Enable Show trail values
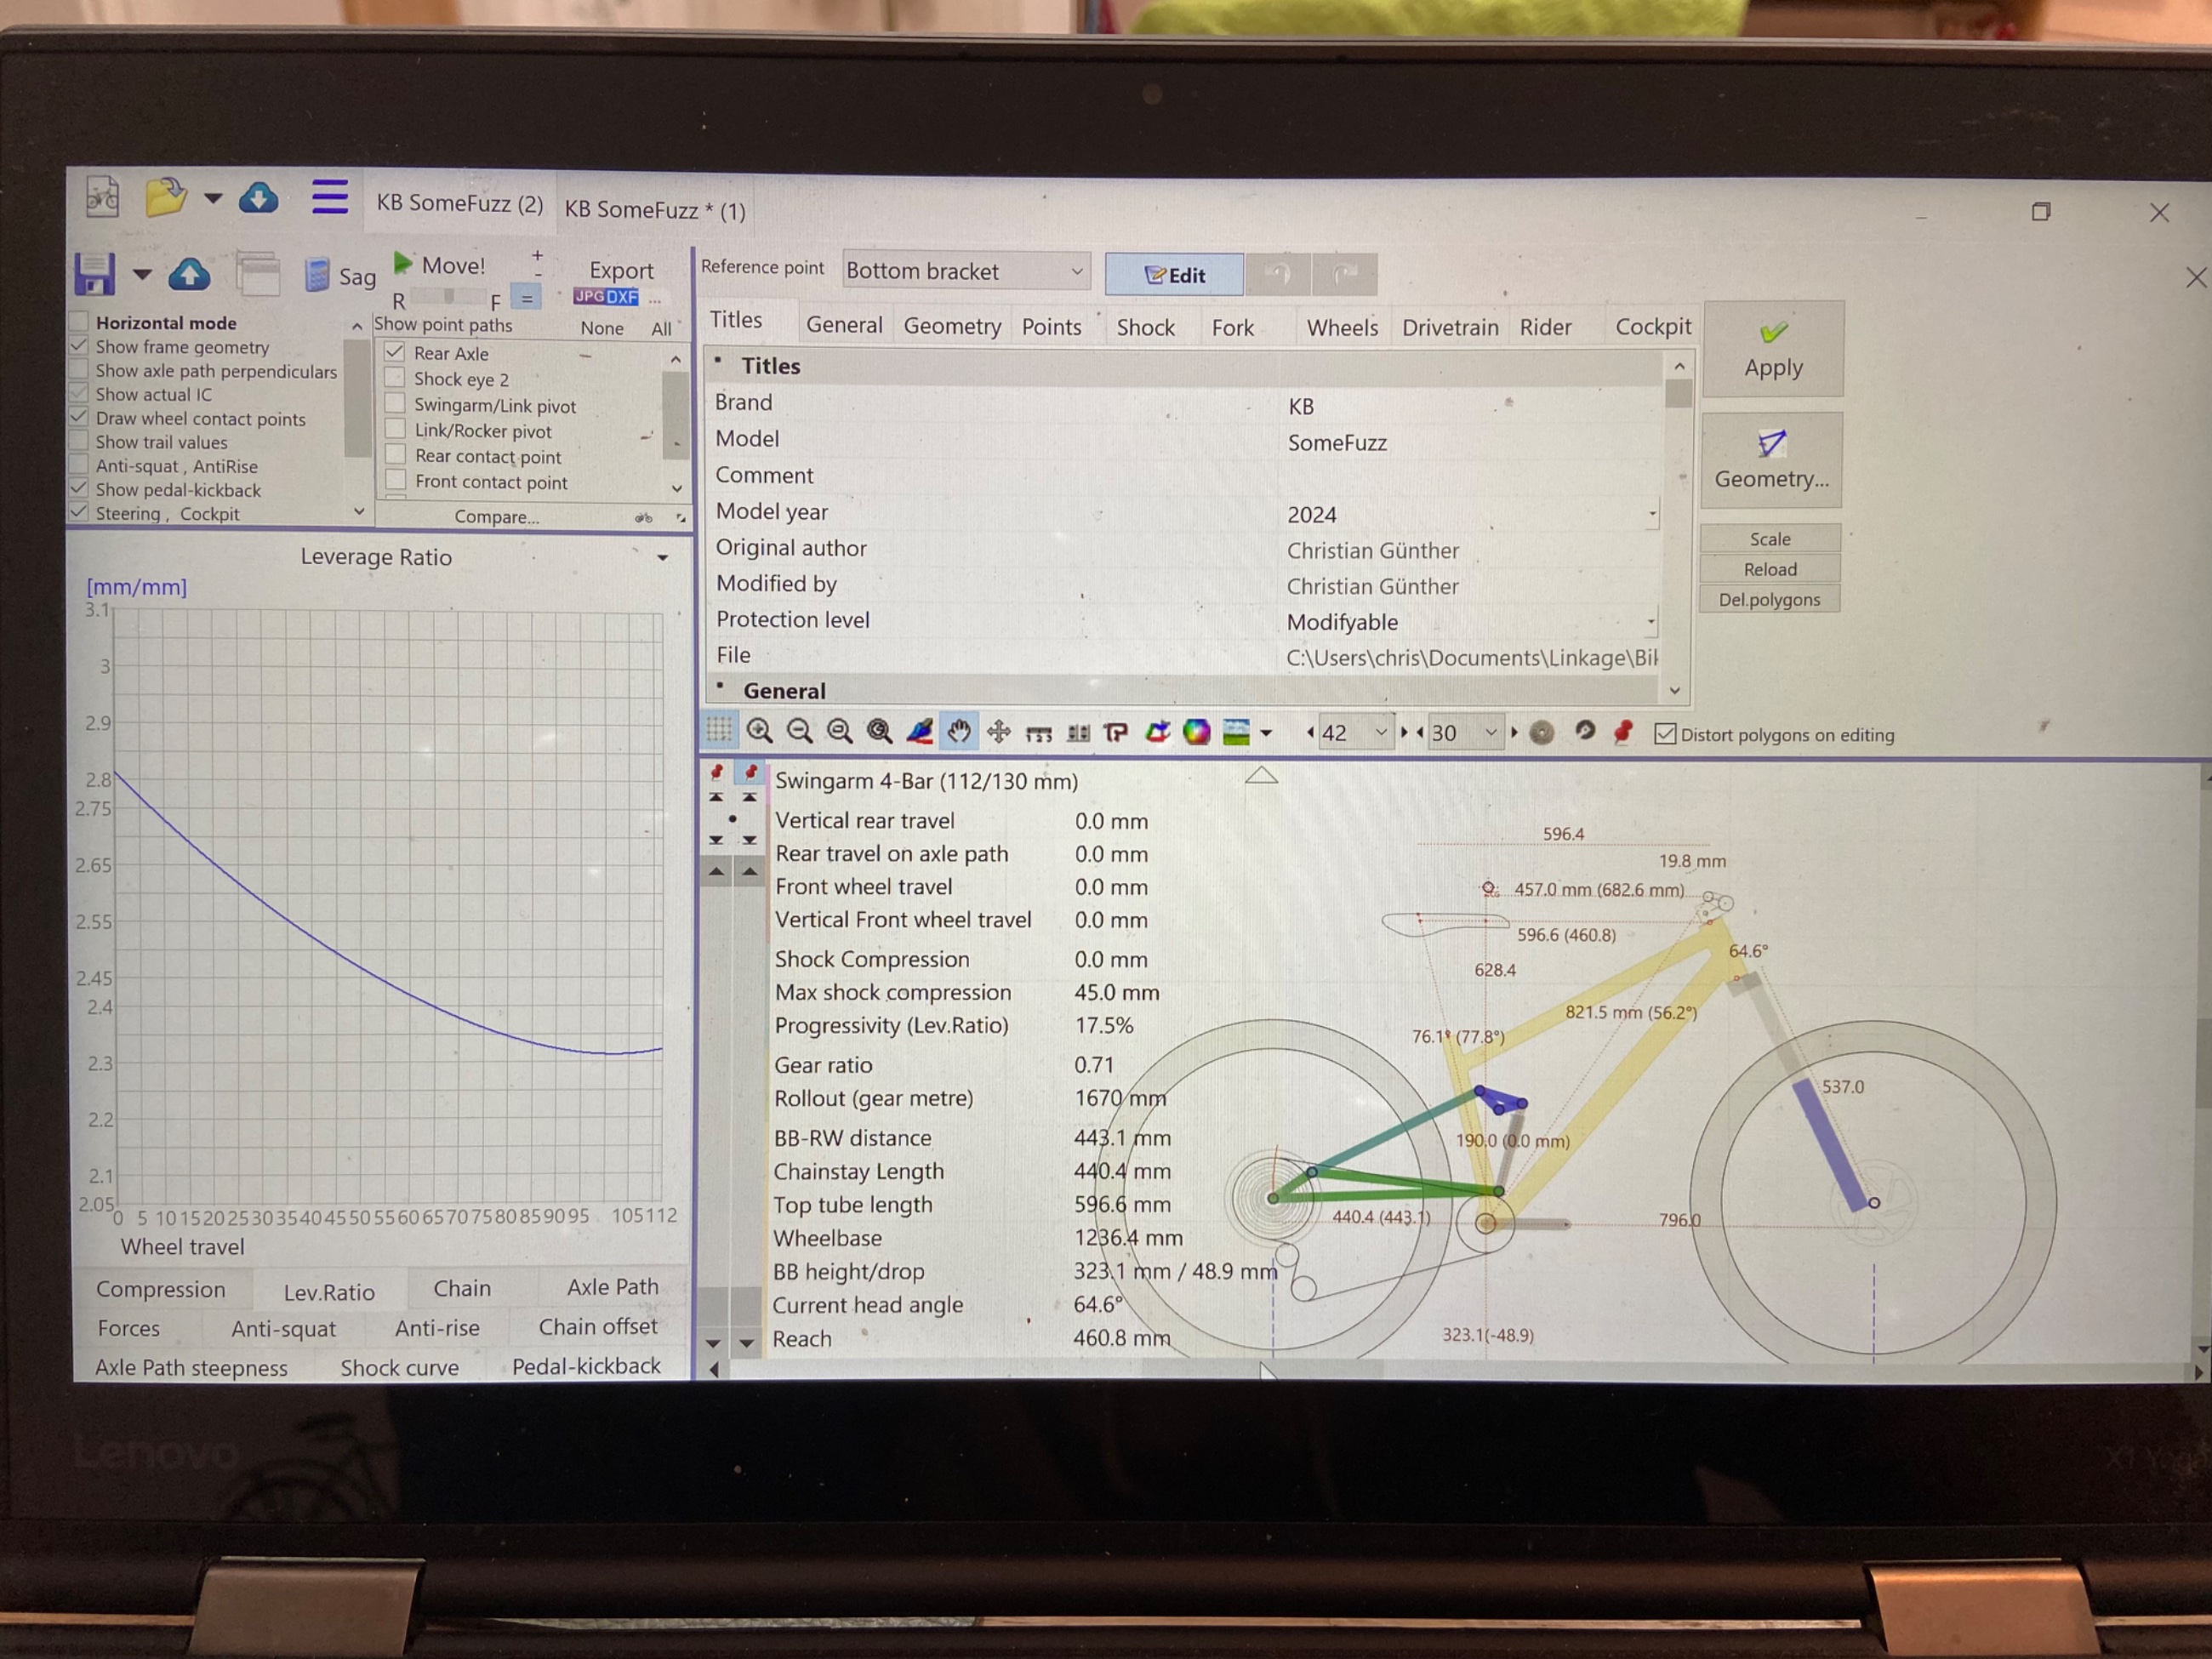2212x1659 pixels. (78, 441)
